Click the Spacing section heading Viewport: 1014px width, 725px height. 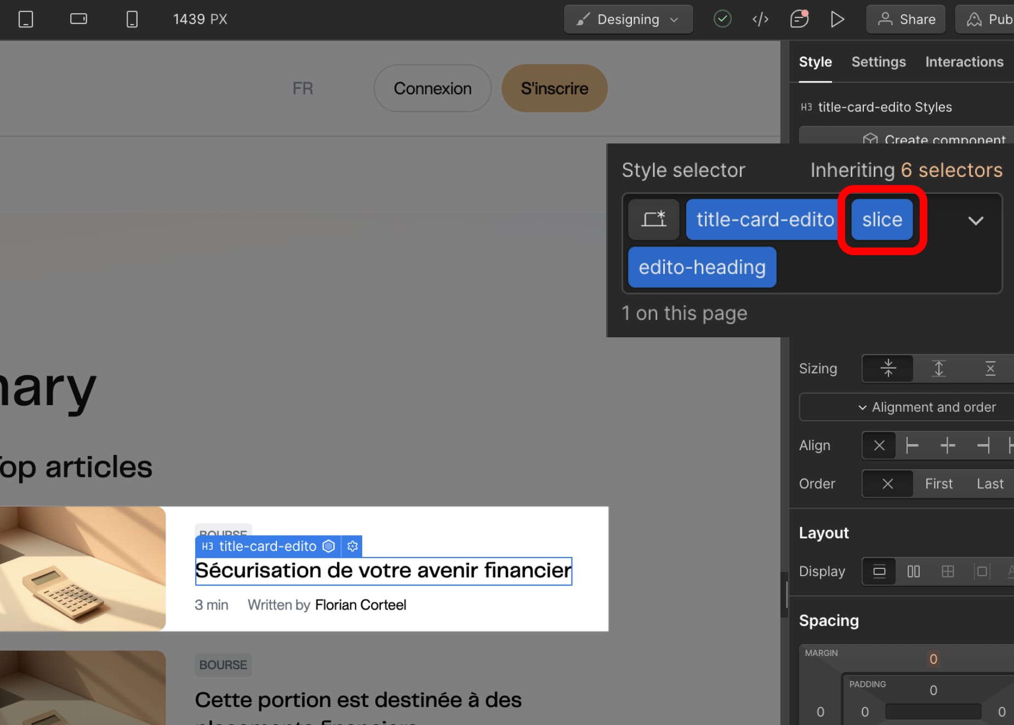(828, 621)
